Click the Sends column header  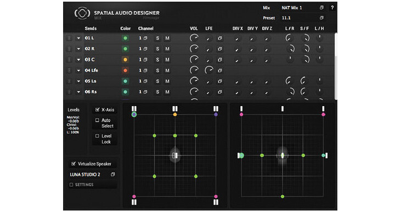(91, 29)
